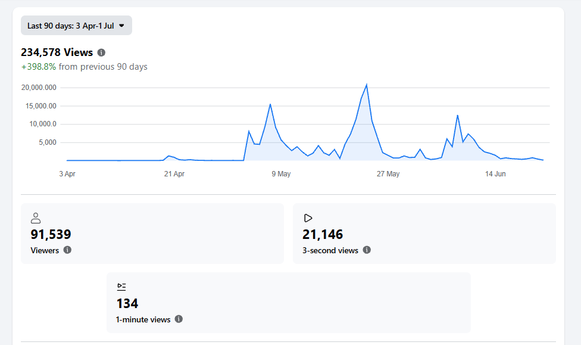This screenshot has width=581, height=345.
Task: Click the dropdown caret next to 3 Apr-1 Jul
Action: click(121, 26)
